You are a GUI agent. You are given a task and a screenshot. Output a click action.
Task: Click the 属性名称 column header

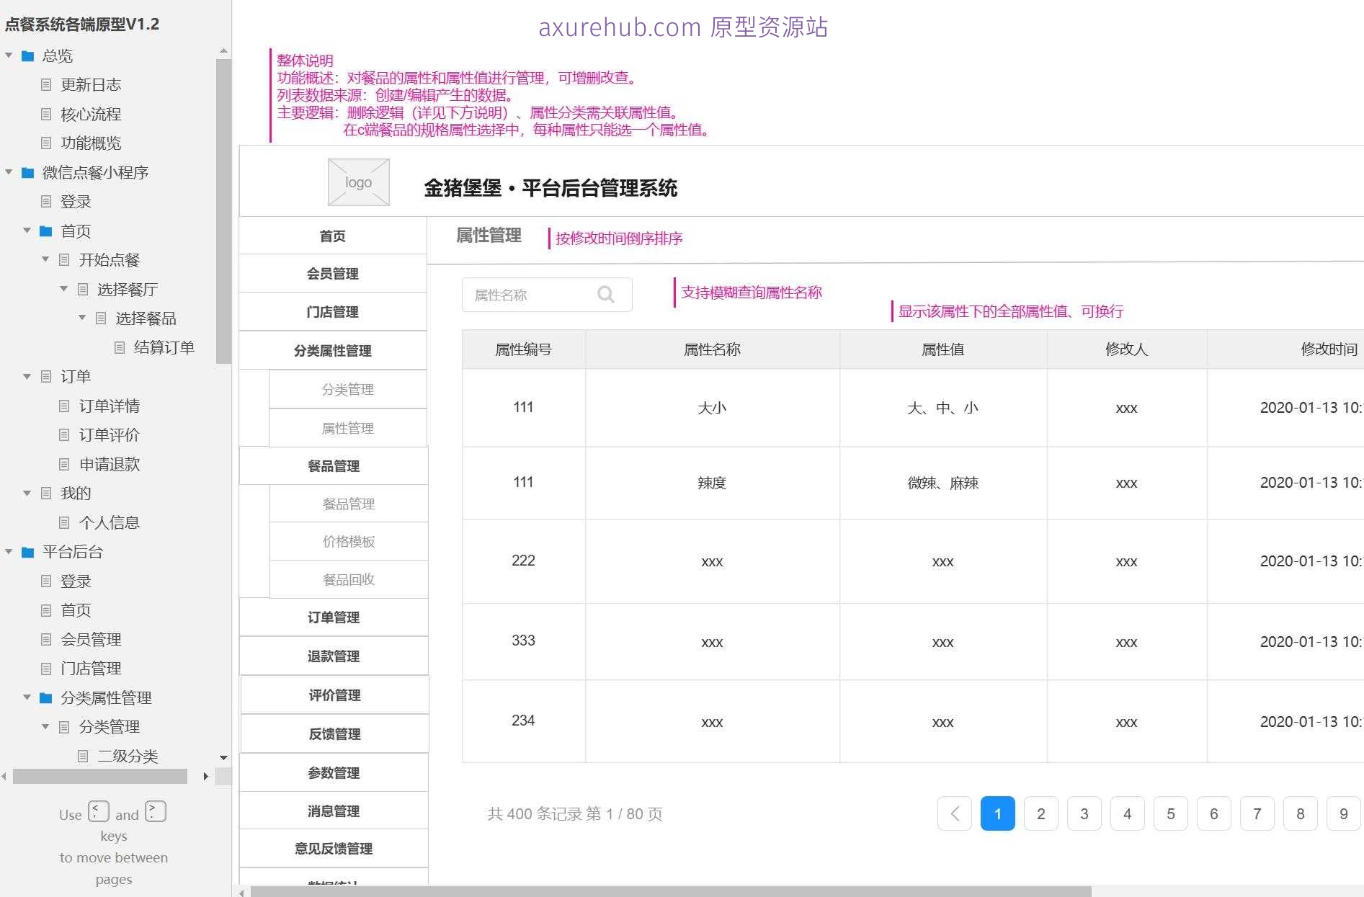tap(713, 349)
